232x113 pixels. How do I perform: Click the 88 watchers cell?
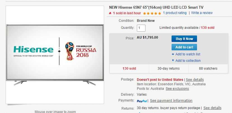(x=208, y=69)
